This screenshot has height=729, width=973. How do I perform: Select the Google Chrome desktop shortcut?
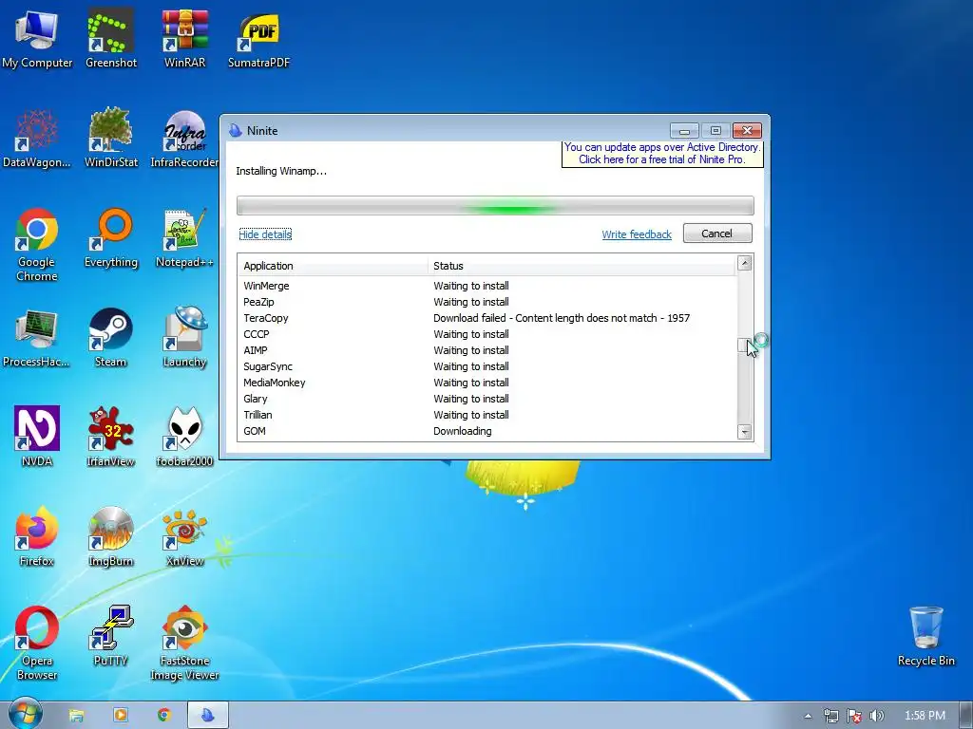37,245
